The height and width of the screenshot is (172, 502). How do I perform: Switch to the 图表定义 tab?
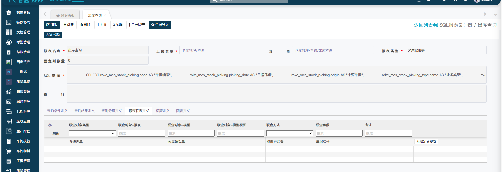183,111
